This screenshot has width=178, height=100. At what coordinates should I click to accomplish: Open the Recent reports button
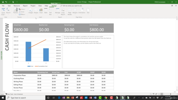pyautogui.click(x=8, y=11)
